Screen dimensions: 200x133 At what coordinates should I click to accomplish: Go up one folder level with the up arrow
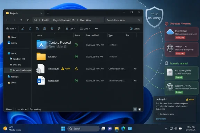point(21,20)
